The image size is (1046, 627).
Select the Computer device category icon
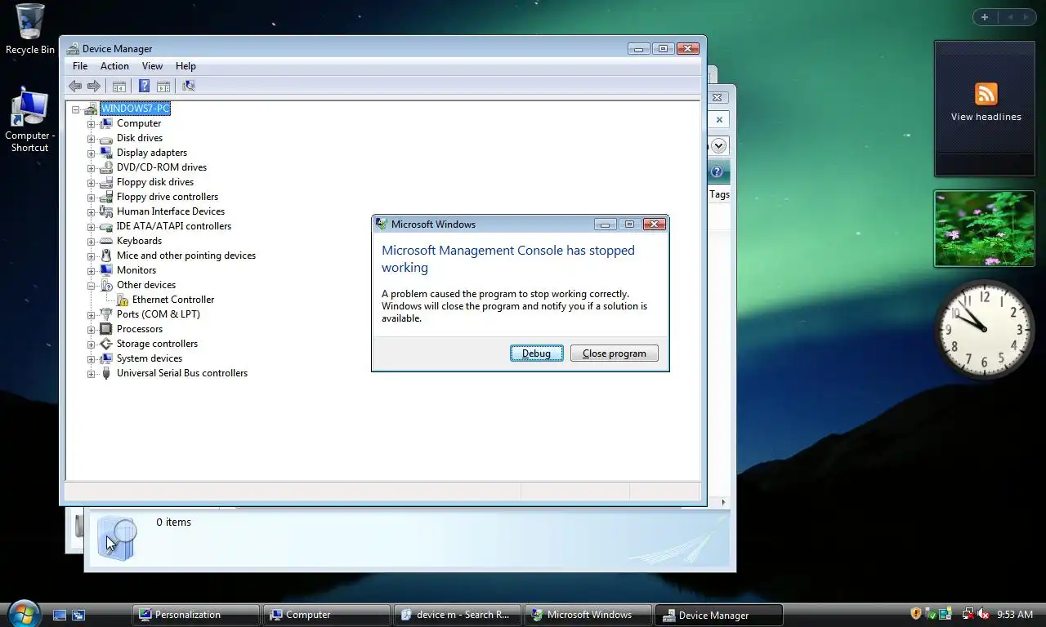[x=106, y=123]
